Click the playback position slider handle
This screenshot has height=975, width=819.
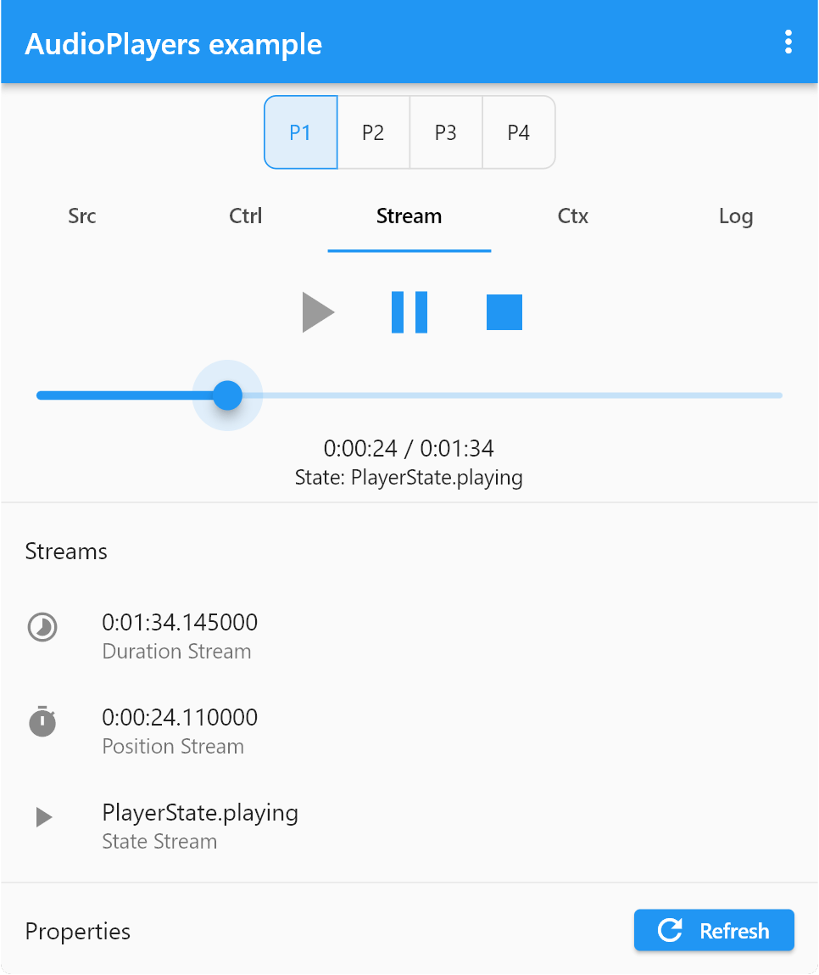(227, 395)
